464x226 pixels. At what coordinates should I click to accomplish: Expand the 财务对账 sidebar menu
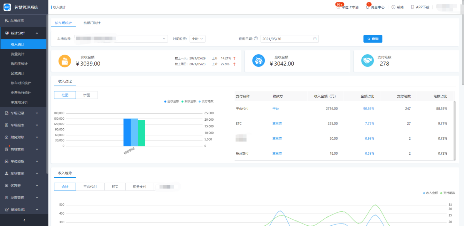pos(23,137)
